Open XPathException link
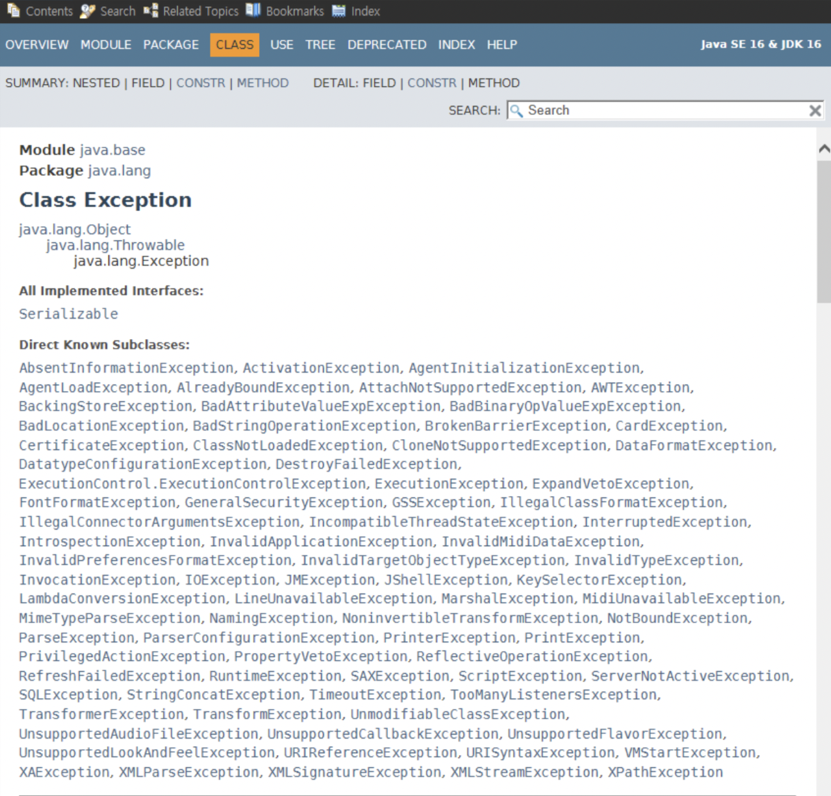The height and width of the screenshot is (796, 831). (x=665, y=773)
